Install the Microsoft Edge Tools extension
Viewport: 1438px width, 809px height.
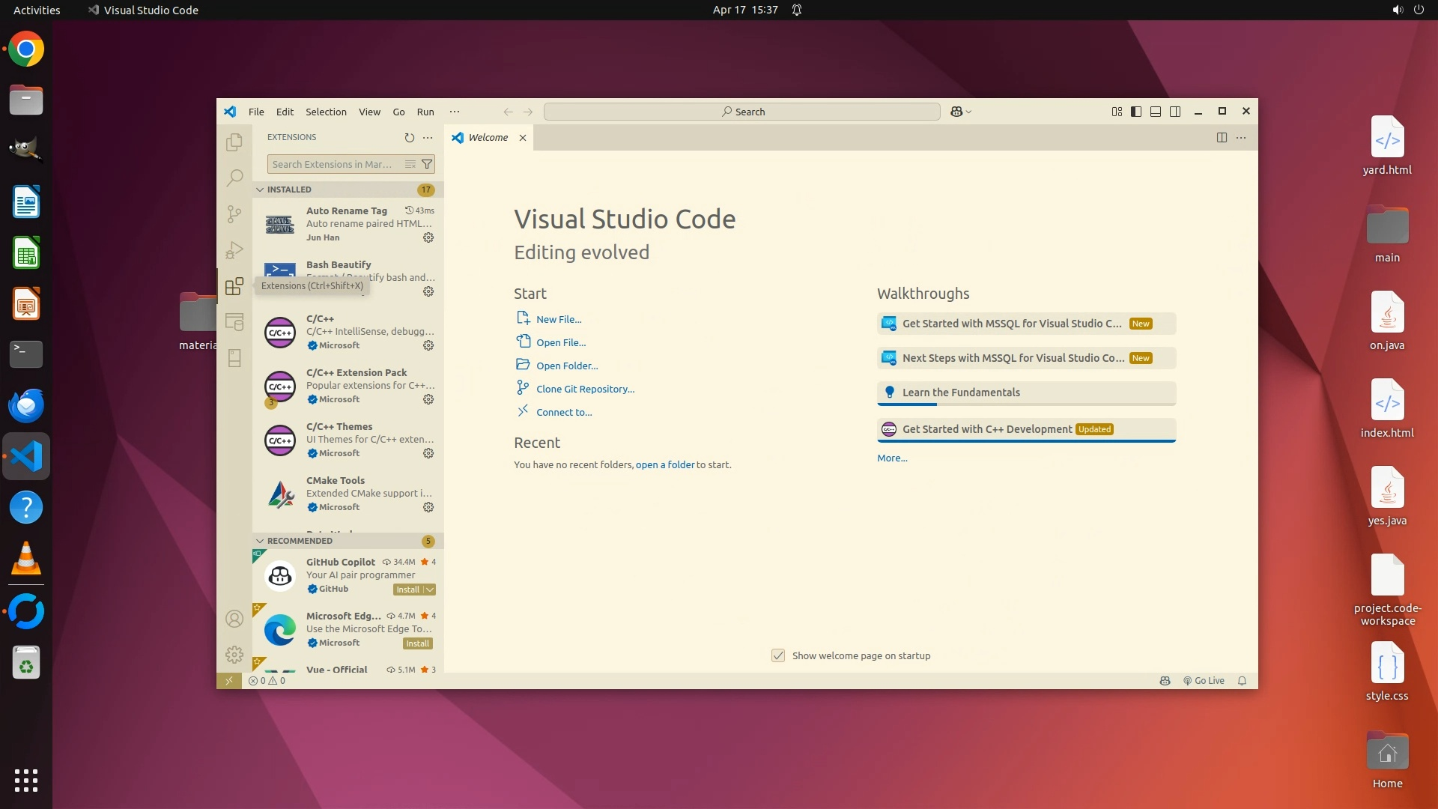(417, 643)
